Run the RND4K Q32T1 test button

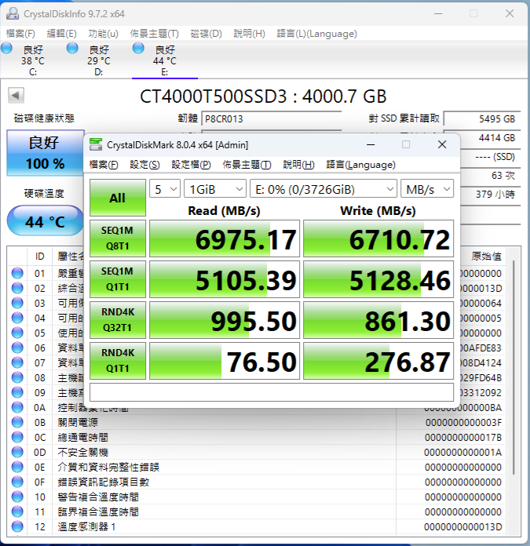point(118,320)
